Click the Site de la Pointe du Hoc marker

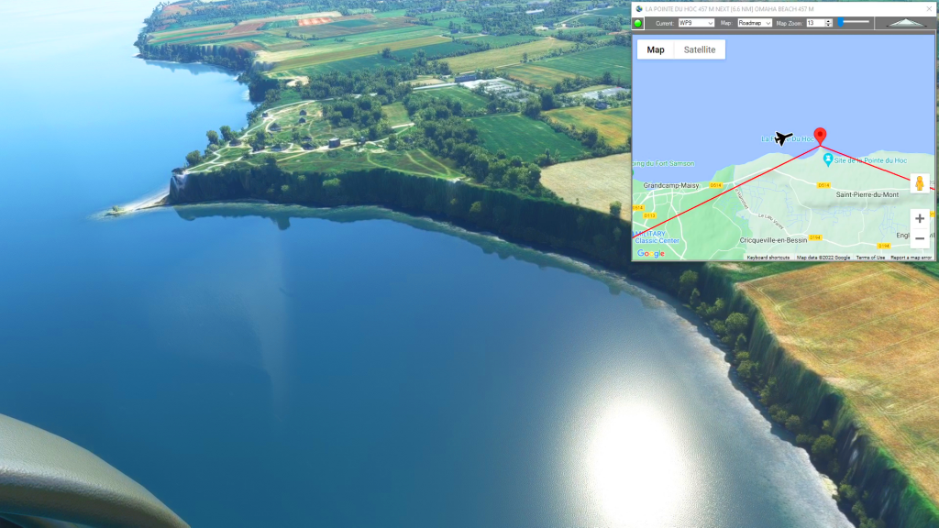(x=829, y=160)
